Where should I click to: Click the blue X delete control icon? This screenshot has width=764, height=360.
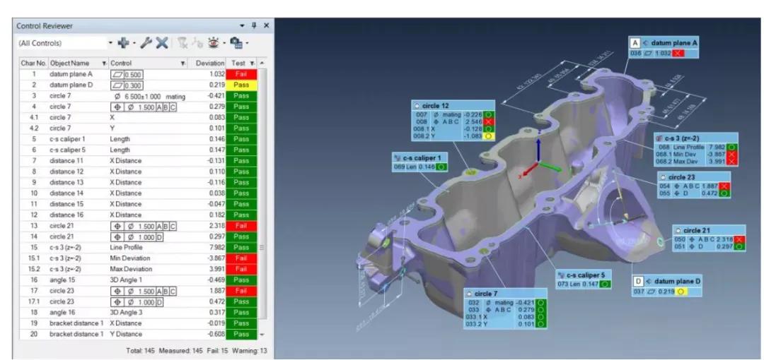(162, 43)
